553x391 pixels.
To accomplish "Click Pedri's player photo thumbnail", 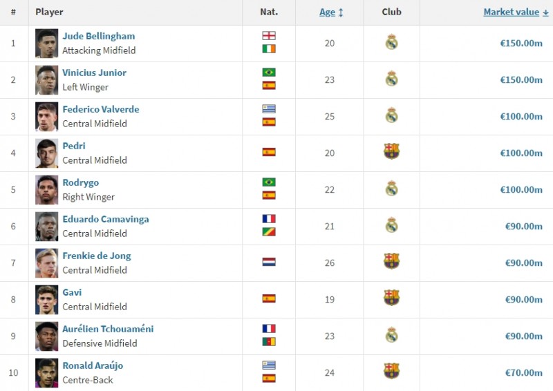I will point(47,153).
